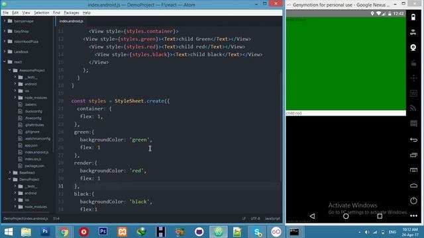
Task: Click UTF-8 encoding in status bar
Action: [x=255, y=218]
